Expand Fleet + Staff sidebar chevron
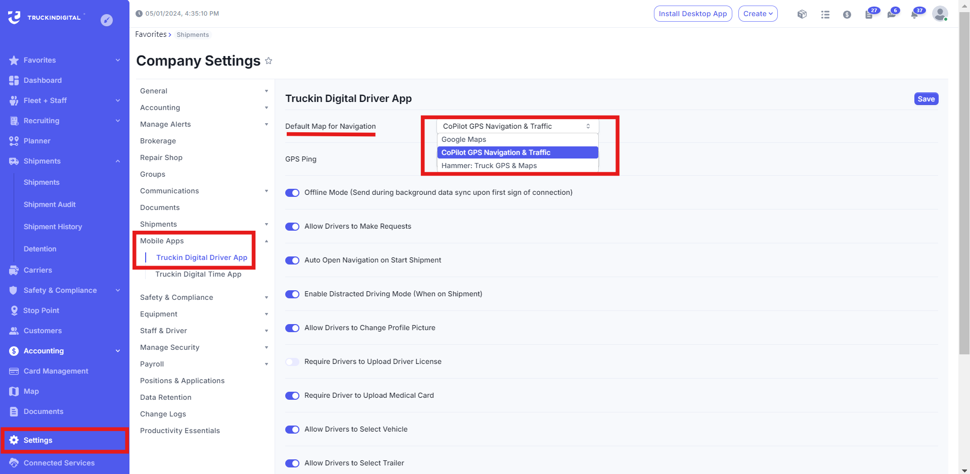 point(118,100)
